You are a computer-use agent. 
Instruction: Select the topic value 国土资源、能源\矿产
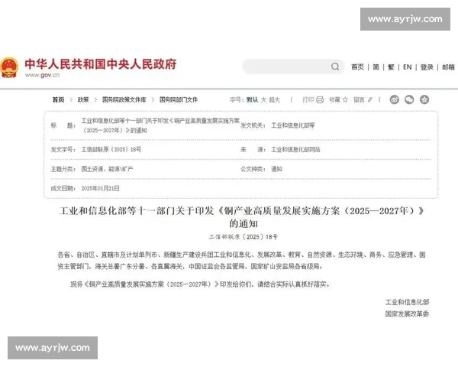pyautogui.click(x=107, y=169)
